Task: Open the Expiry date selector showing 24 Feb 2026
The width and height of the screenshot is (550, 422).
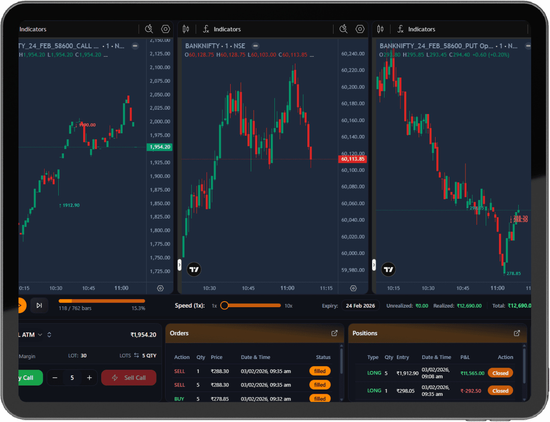Action: point(360,305)
